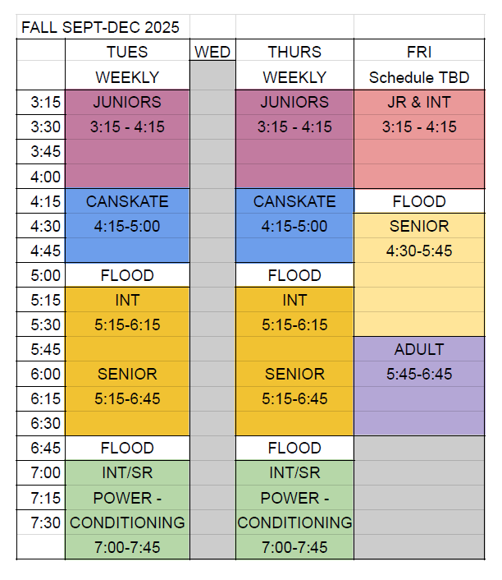The width and height of the screenshot is (502, 580).
Task: Click the FRI column header
Action: (x=419, y=52)
